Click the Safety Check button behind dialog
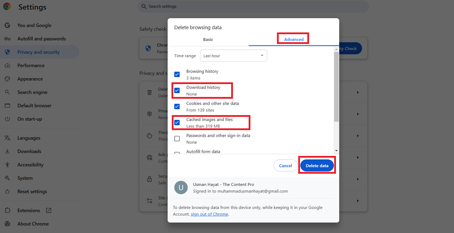This screenshot has height=233, width=454. point(350,48)
